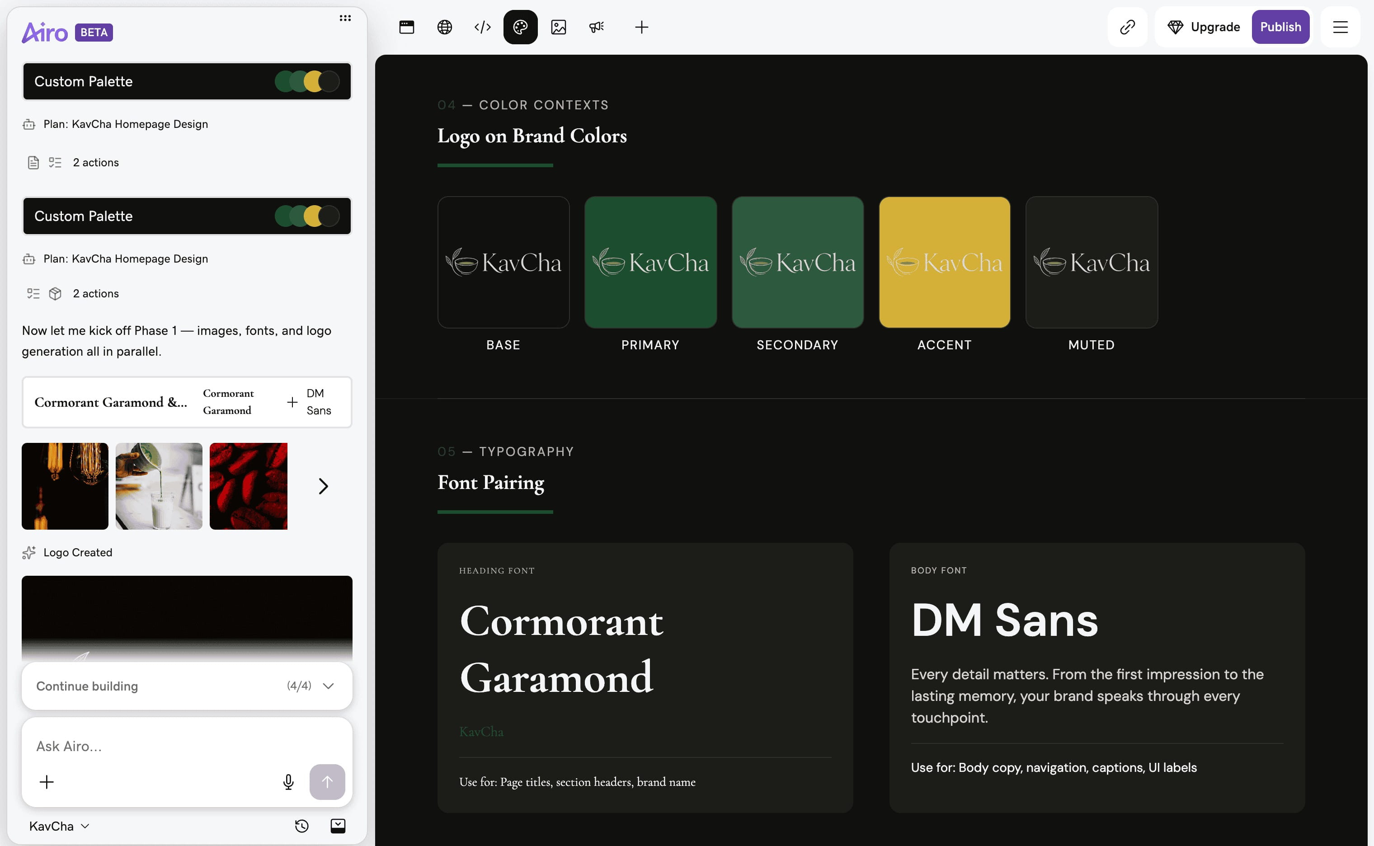Screen dimensions: 1374x846
Task: Copy the site link icon
Action: pos(1127,27)
